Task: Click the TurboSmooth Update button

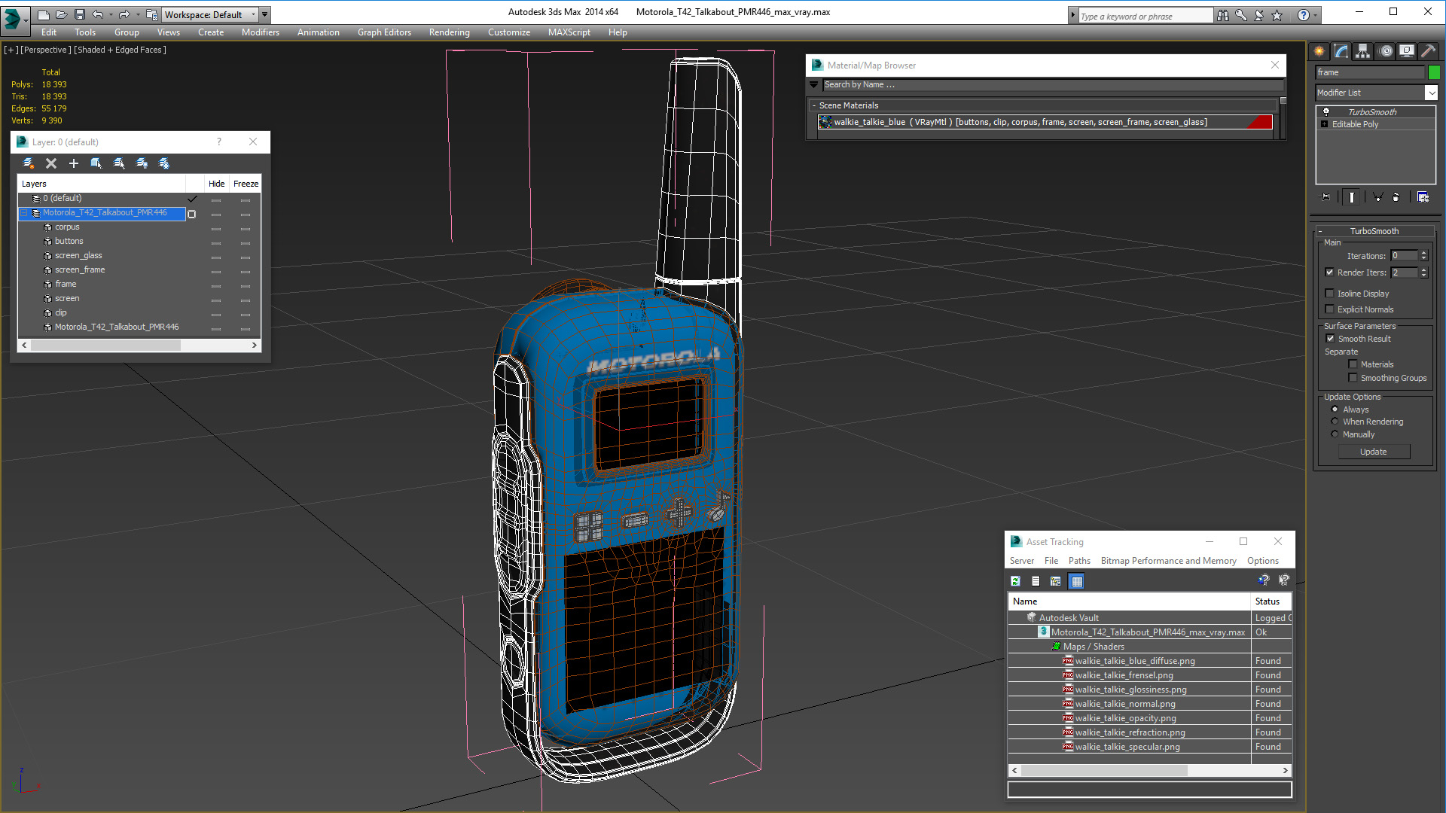Action: pyautogui.click(x=1374, y=452)
